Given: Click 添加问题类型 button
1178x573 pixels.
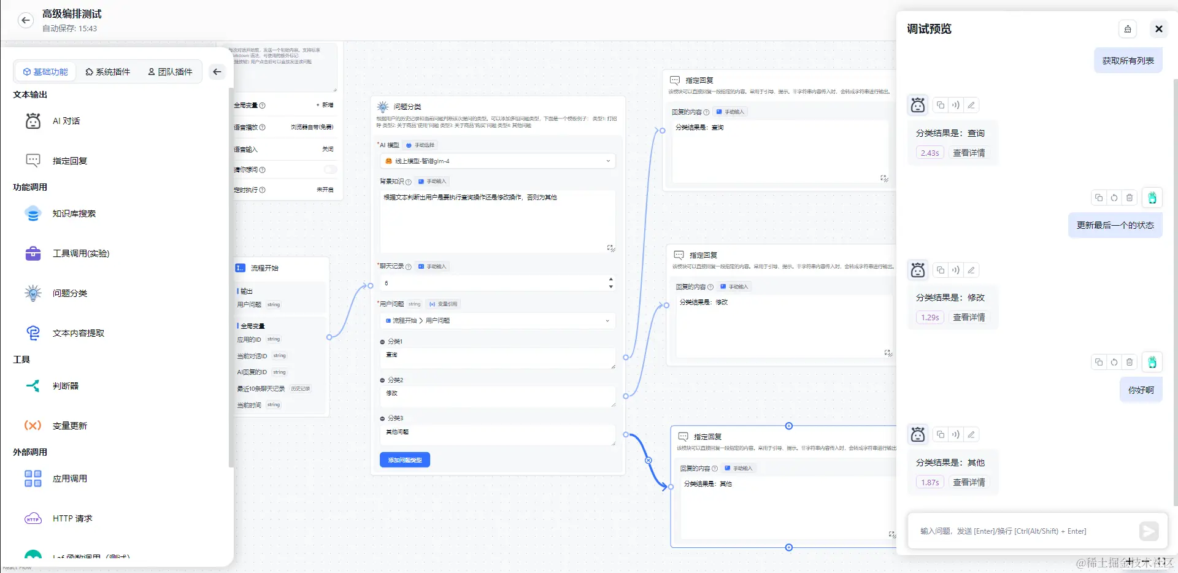Looking at the screenshot, I should tap(405, 460).
